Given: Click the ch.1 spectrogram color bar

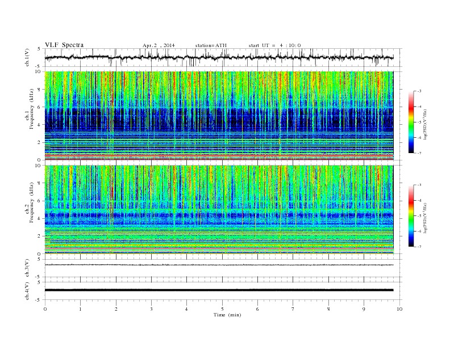Looking at the screenshot, I should click(411, 122).
